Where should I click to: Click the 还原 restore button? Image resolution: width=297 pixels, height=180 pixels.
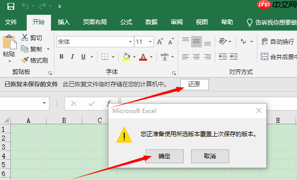195,84
